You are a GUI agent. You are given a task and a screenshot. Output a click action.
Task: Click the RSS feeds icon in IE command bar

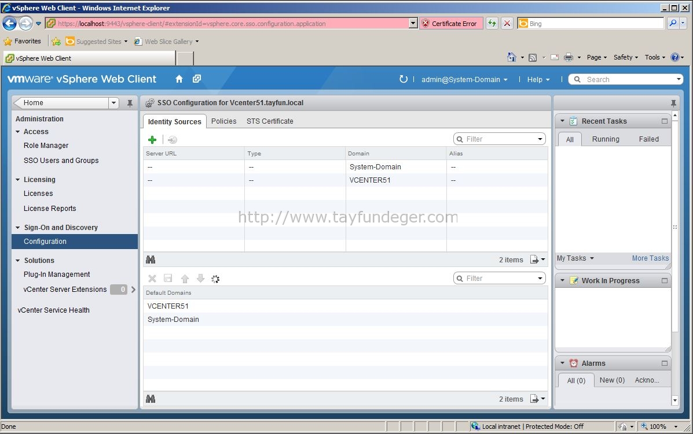[533, 57]
